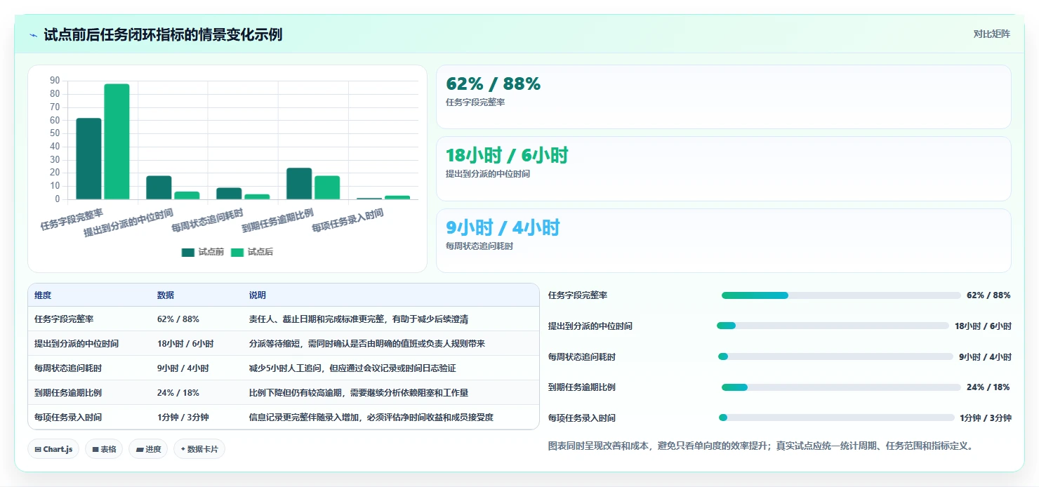
Task: Click the 提出到分派的中位时间 table row cell
Action: pyautogui.click(x=77, y=344)
